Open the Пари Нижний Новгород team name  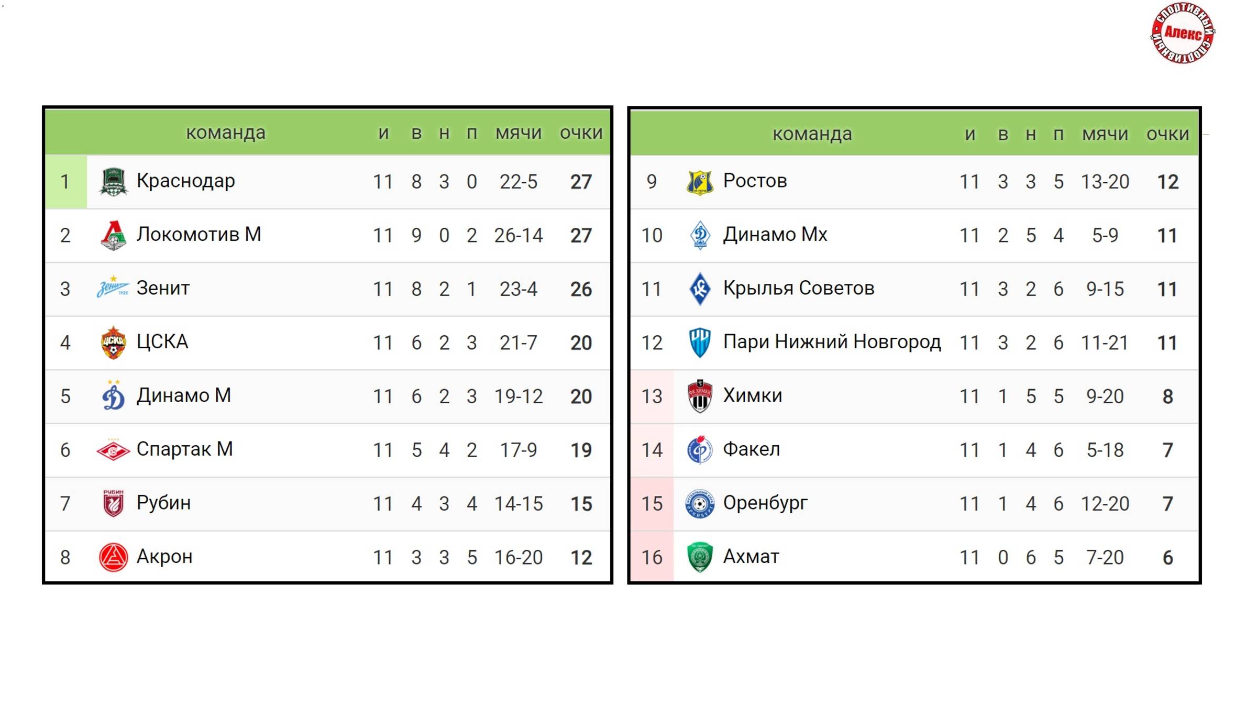pyautogui.click(x=832, y=342)
